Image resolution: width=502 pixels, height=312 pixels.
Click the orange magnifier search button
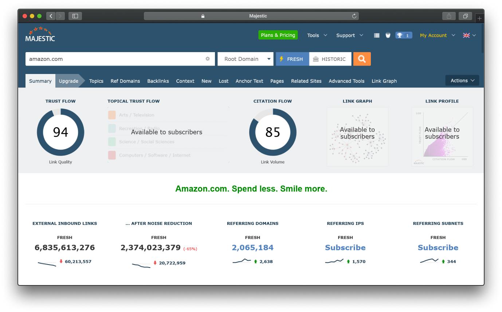[362, 59]
